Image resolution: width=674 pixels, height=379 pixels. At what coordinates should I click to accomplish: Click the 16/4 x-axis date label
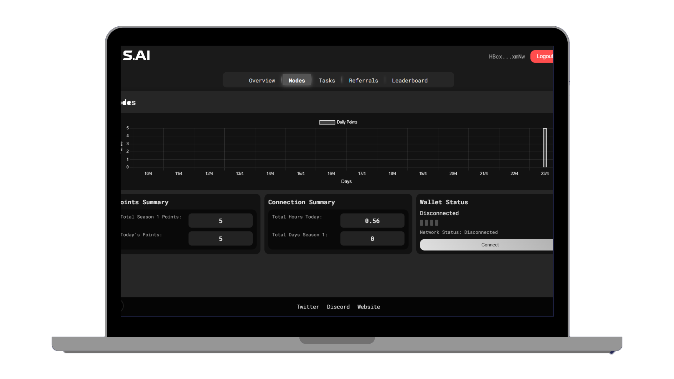(x=331, y=174)
